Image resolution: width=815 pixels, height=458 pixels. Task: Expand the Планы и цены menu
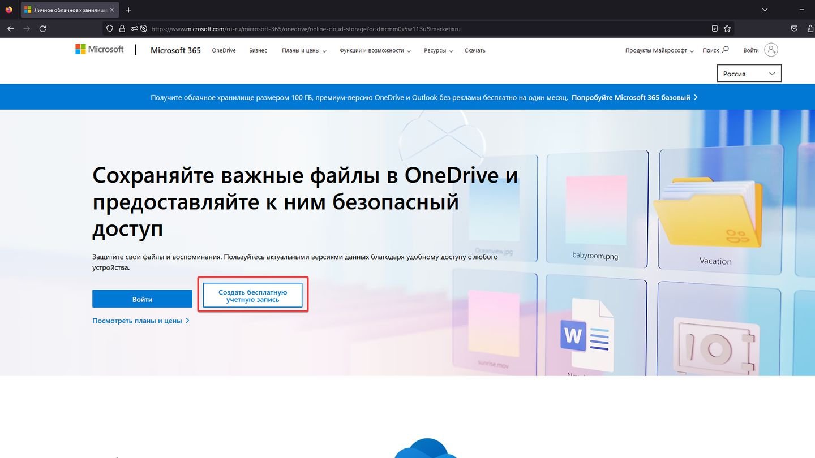[x=304, y=50]
